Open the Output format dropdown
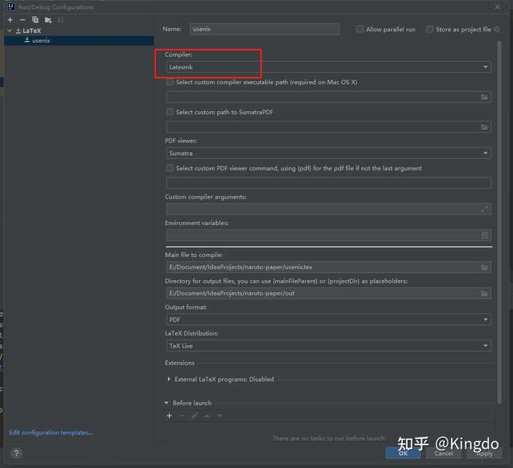This screenshot has width=513, height=468. [x=328, y=320]
